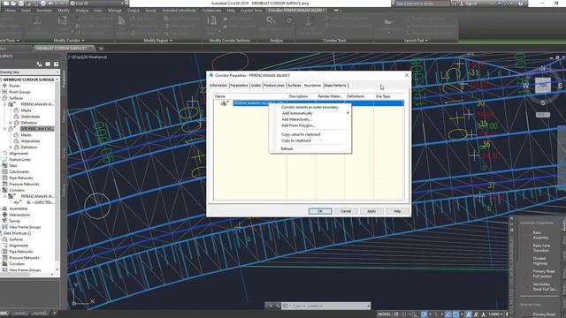This screenshot has width=566, height=318.
Task: Click the Toolspace panorama display icon
Action: pos(48,64)
